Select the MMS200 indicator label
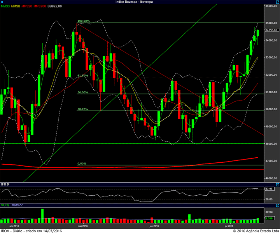This screenshot has height=233, width=280. point(40,6)
